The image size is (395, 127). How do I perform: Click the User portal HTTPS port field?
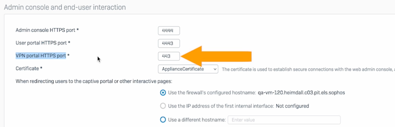pyautogui.click(x=169, y=43)
